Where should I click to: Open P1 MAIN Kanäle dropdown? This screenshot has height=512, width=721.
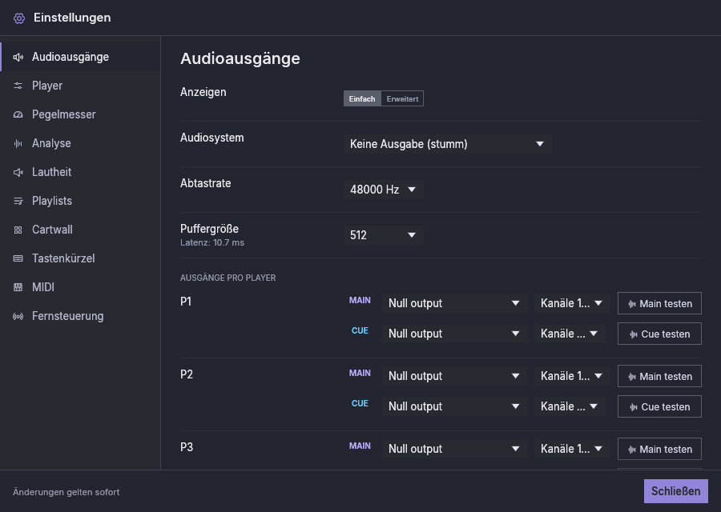(x=572, y=303)
